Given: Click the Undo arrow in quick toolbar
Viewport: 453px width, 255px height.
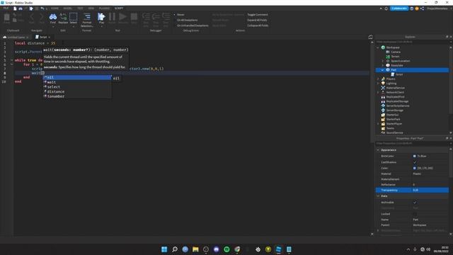Looking at the screenshot, I should coord(42,8).
